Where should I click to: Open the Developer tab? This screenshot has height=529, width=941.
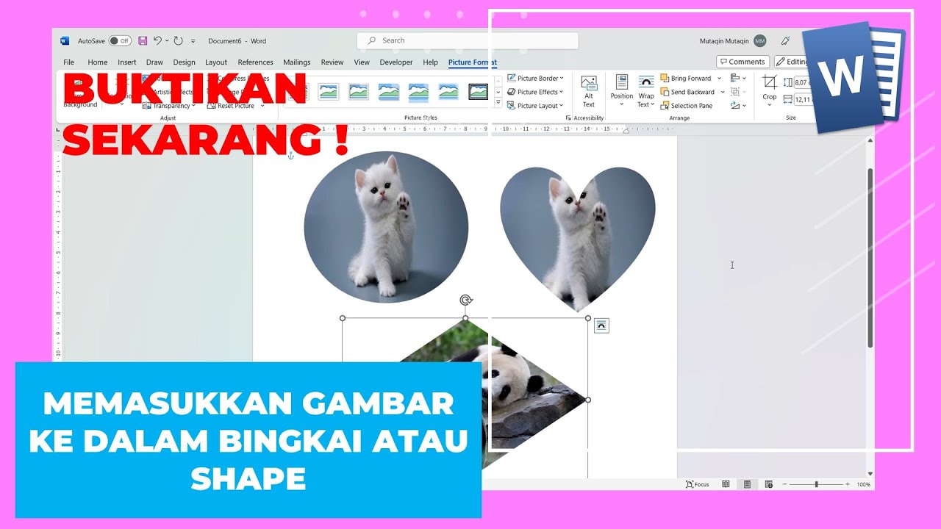tap(396, 62)
